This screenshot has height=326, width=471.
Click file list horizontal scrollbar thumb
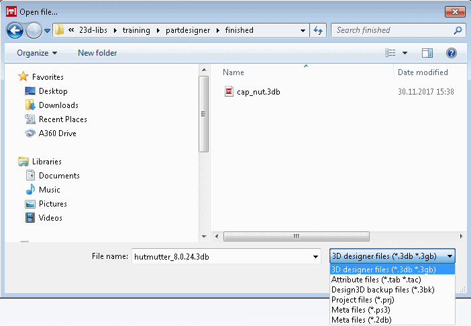click(x=297, y=236)
